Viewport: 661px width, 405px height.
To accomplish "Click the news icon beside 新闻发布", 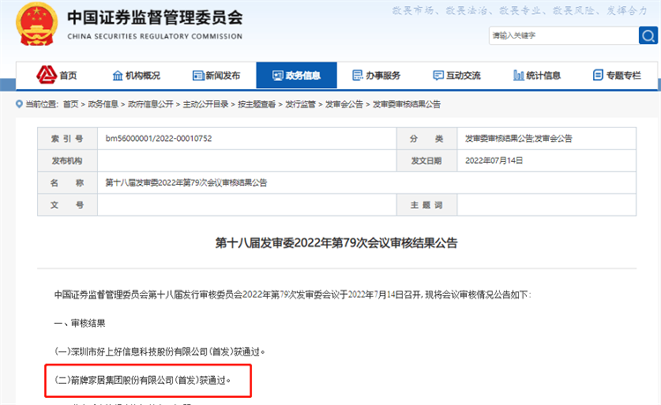I will [x=198, y=76].
